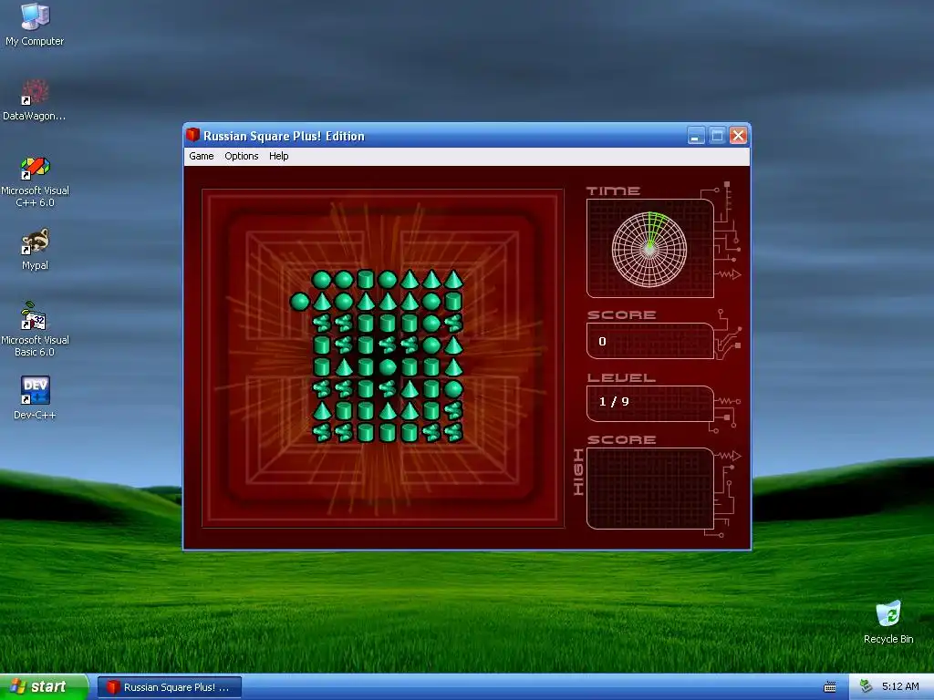The image size is (934, 700).
Task: Pick the only sphere in the third row
Action: coord(431,324)
